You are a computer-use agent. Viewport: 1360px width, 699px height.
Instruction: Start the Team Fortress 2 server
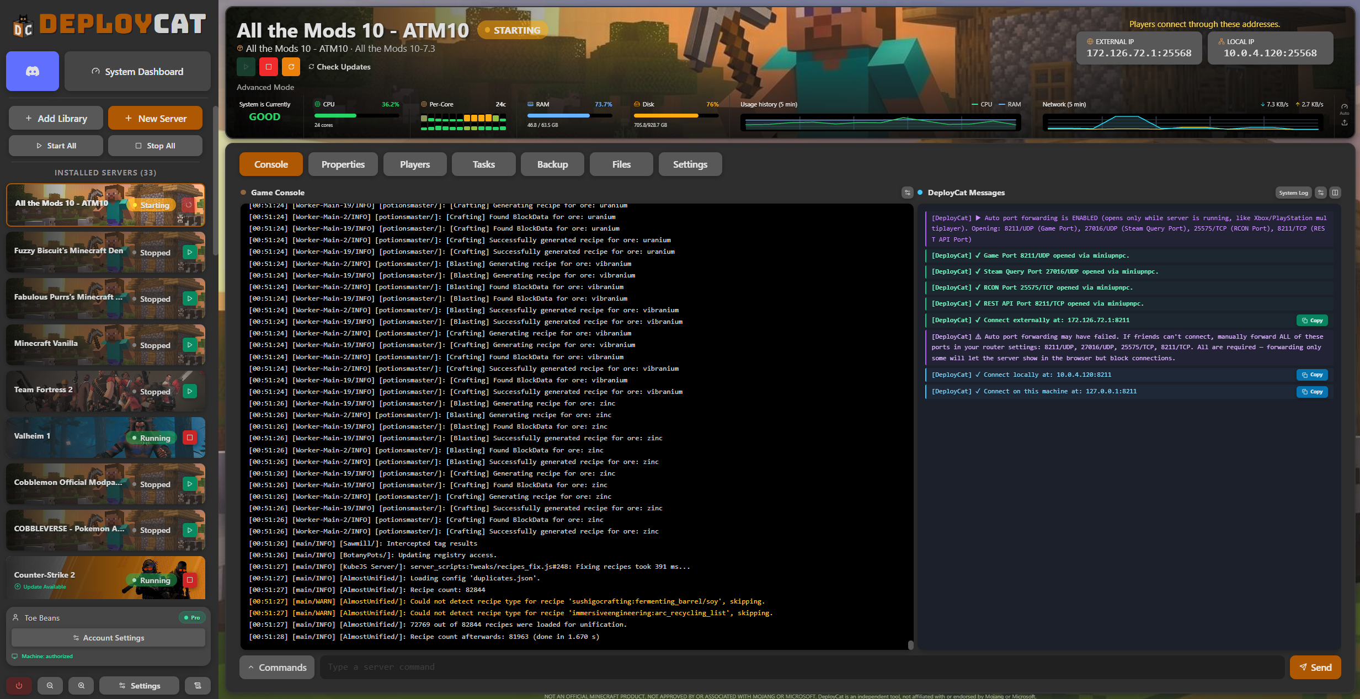pyautogui.click(x=190, y=391)
